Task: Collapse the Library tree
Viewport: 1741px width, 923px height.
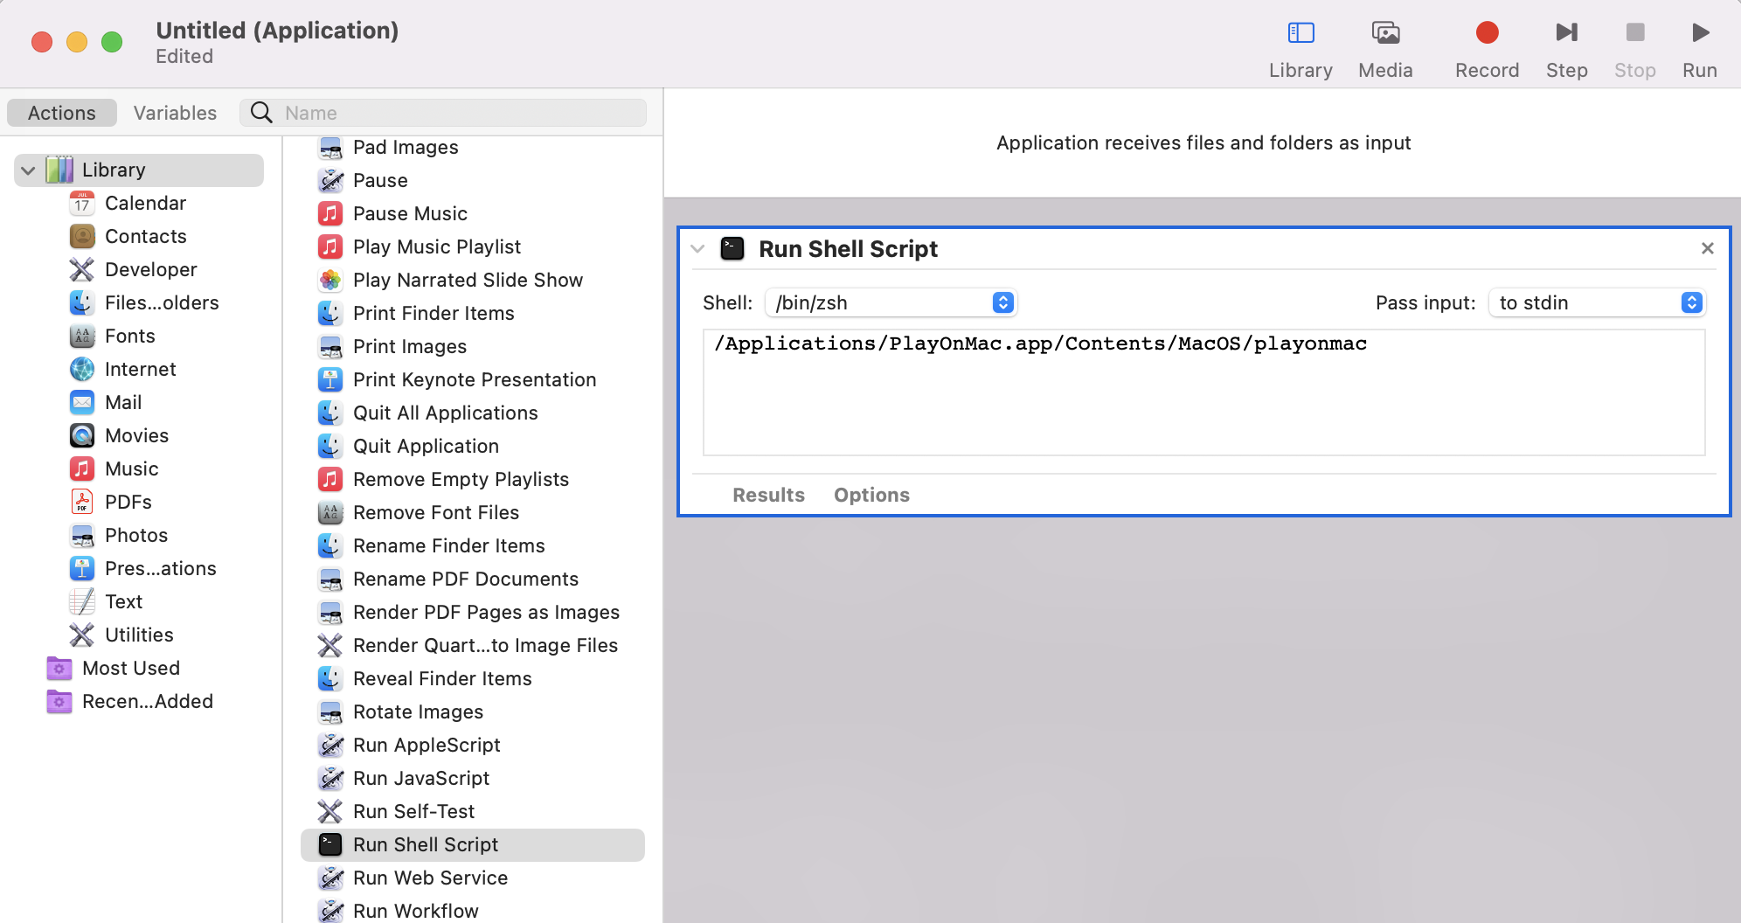Action: point(28,170)
